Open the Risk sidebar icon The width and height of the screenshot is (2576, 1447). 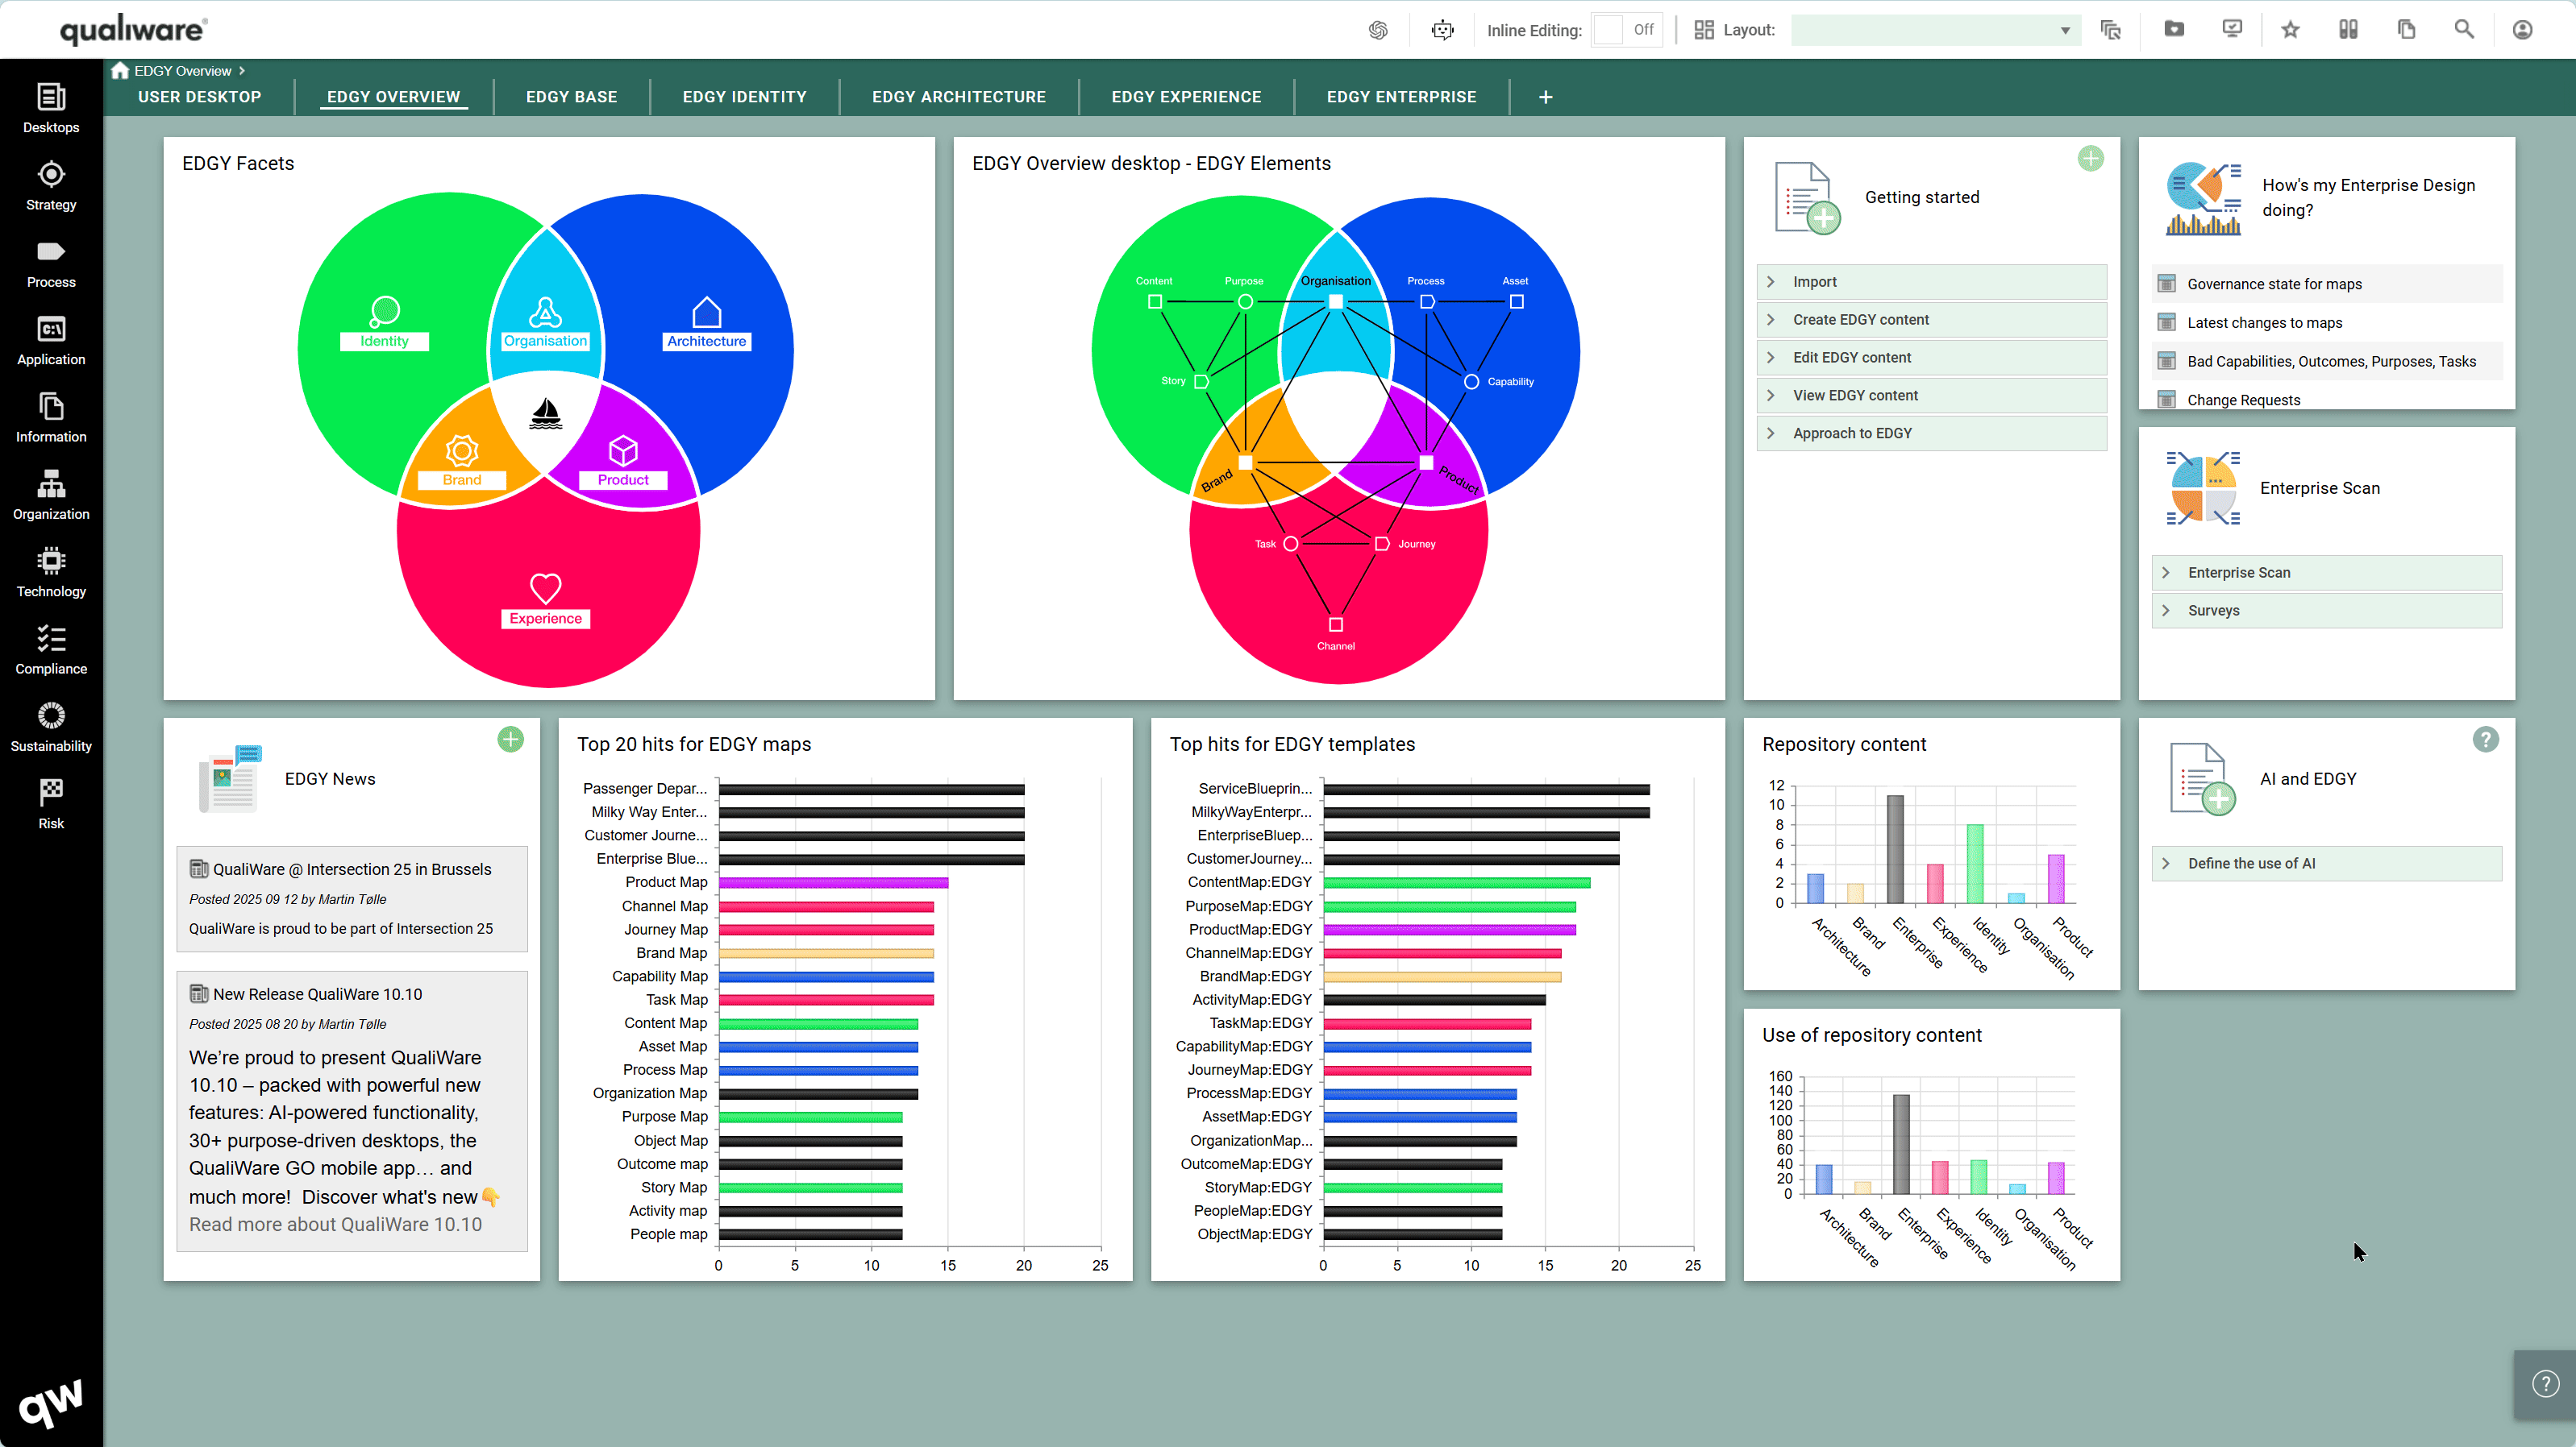pos(51,804)
